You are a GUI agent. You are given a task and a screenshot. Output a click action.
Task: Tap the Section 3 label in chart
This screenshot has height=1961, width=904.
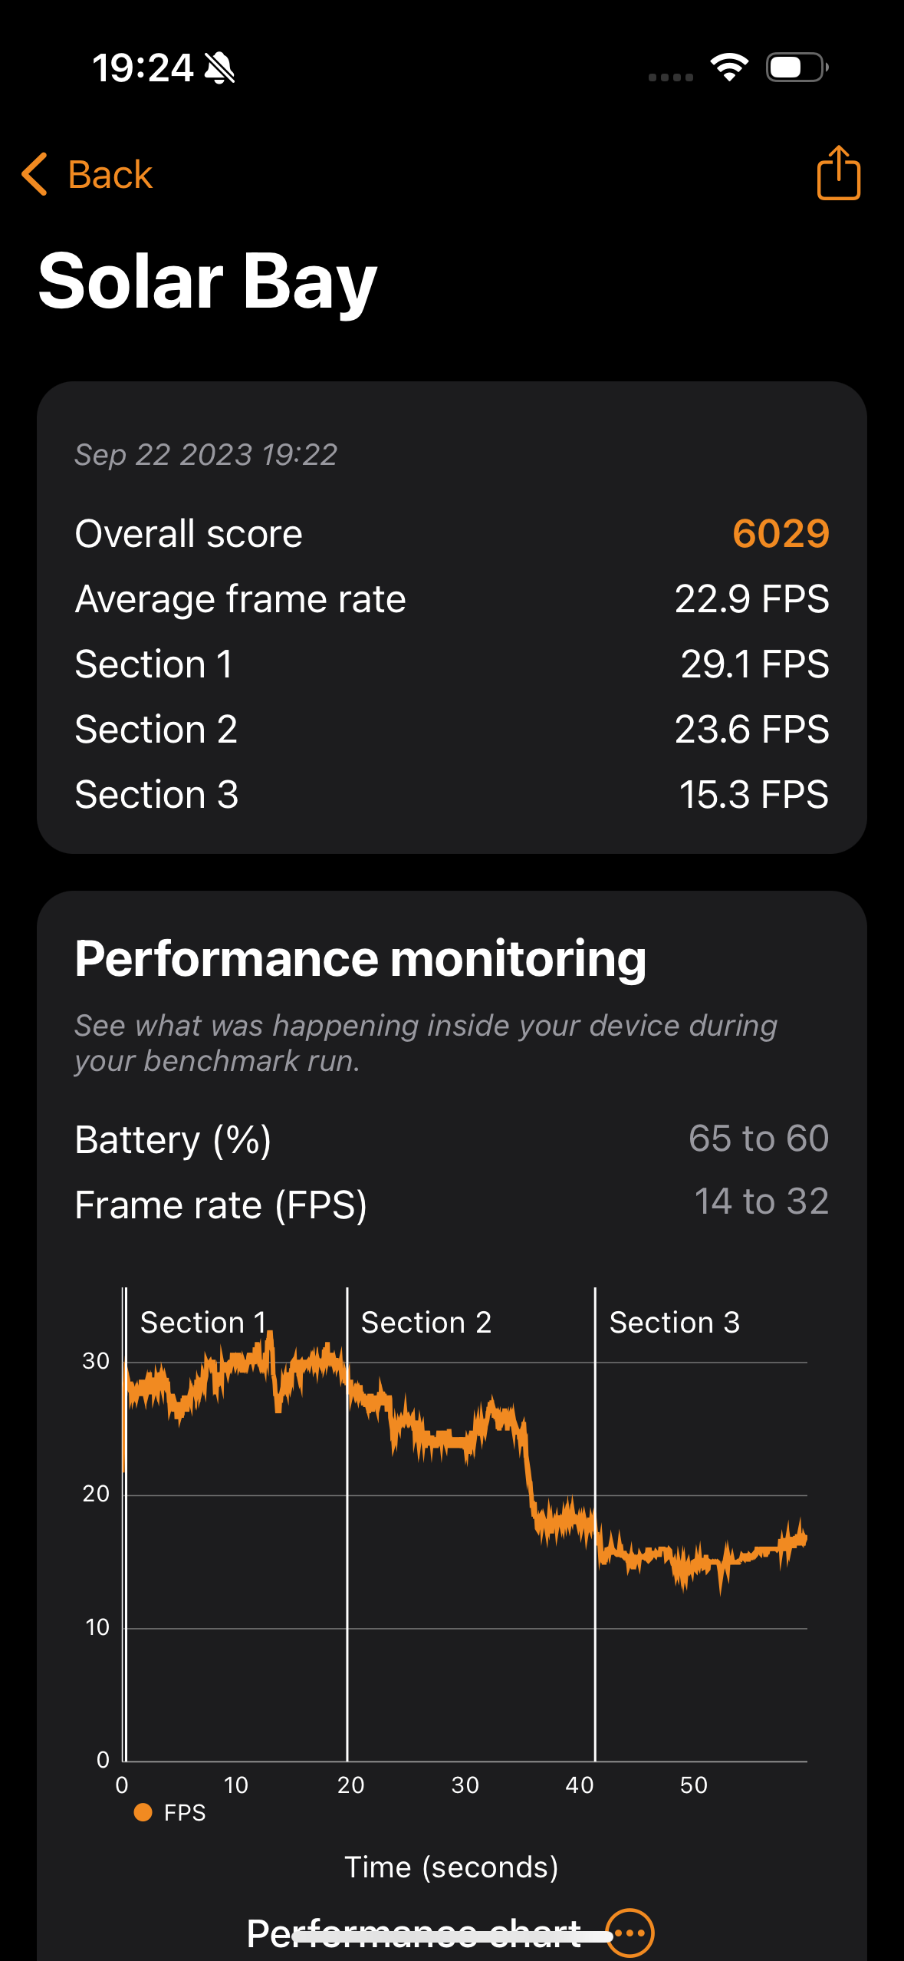(674, 1323)
